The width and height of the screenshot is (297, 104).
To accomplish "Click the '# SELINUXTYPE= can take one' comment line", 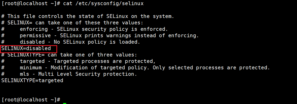I will click(x=69, y=55).
